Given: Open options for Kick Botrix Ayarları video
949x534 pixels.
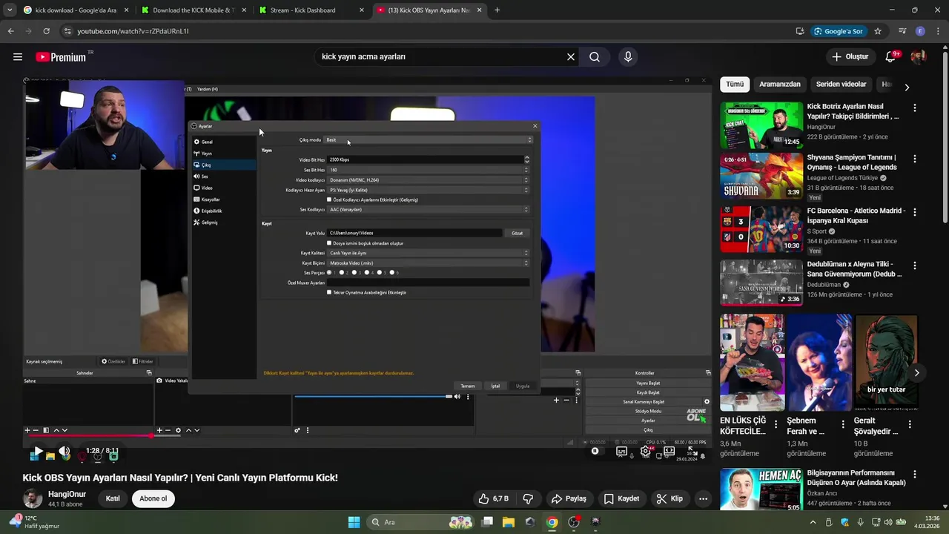Looking at the screenshot, I should (x=914, y=108).
